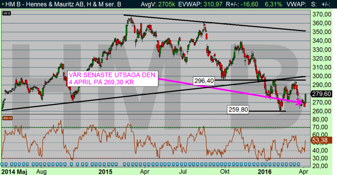Click the 300,00 price axis label
Image resolution: width=337 pixels, height=175 pixels.
point(321,76)
